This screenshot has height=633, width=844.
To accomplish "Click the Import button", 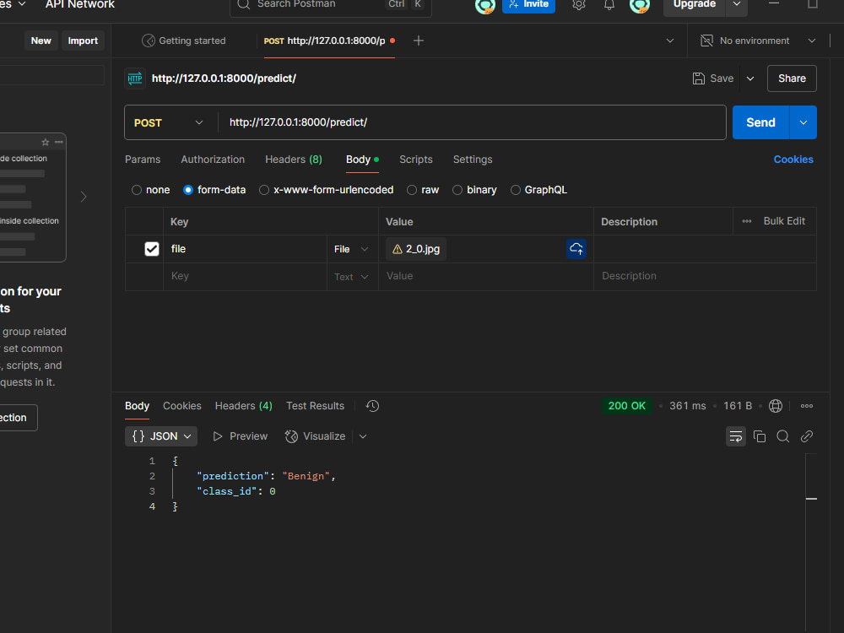I will tap(83, 41).
